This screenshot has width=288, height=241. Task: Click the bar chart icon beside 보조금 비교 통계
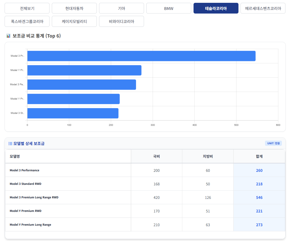click(x=8, y=36)
